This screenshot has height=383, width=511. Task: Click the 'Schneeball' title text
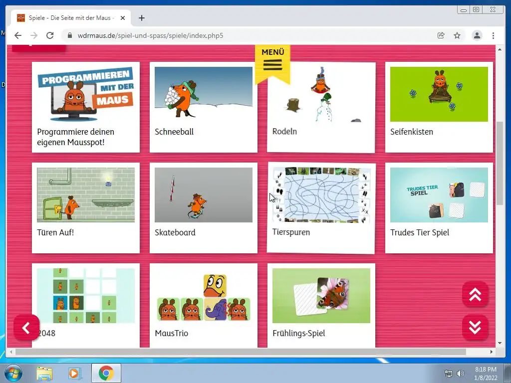pyautogui.click(x=174, y=132)
